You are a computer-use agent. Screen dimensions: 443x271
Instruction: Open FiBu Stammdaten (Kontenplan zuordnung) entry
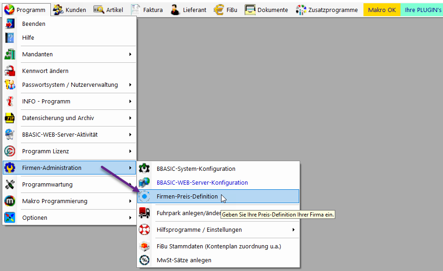click(x=218, y=246)
